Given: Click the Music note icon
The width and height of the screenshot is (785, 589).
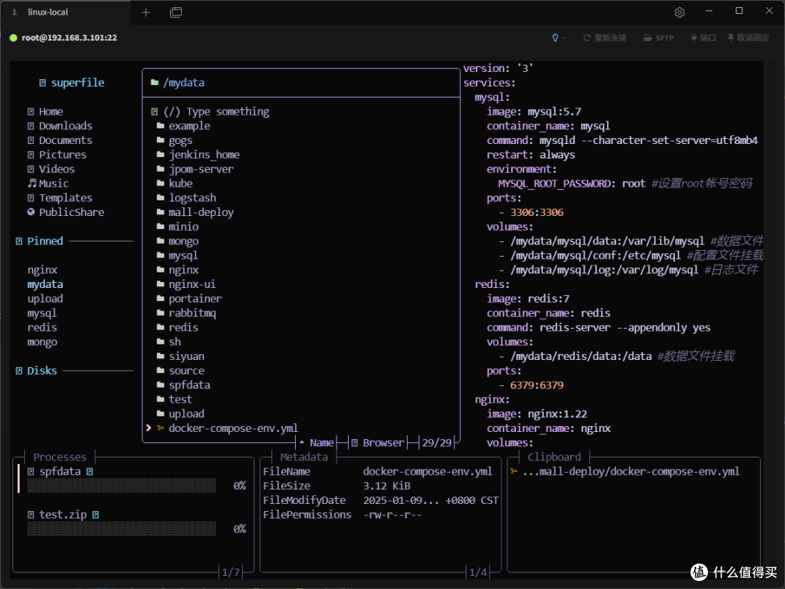Looking at the screenshot, I should click(31, 183).
